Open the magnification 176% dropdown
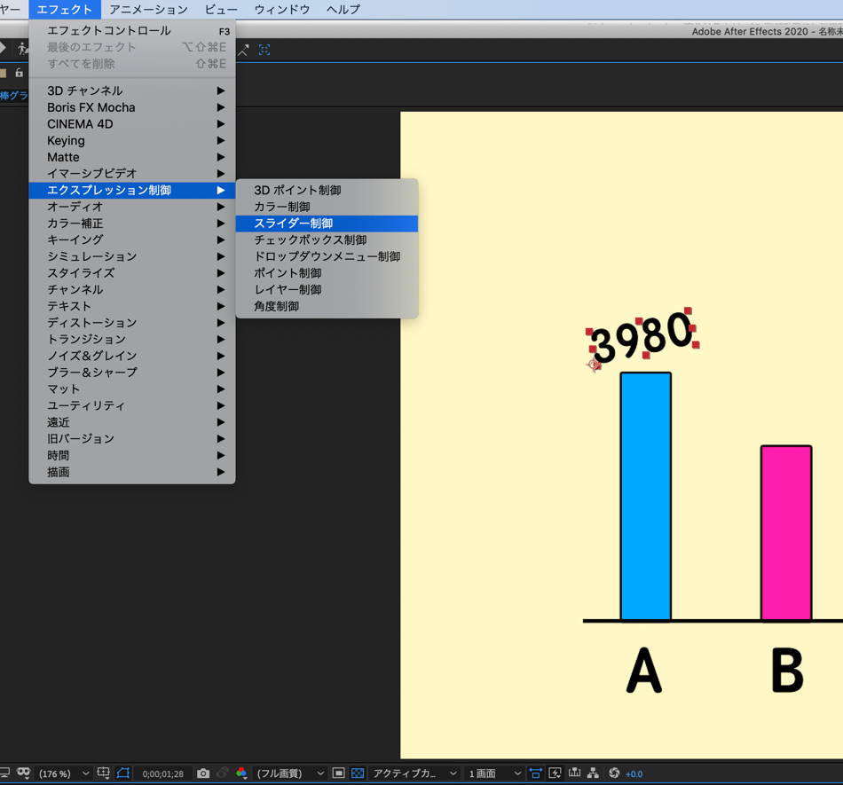 pos(63,773)
